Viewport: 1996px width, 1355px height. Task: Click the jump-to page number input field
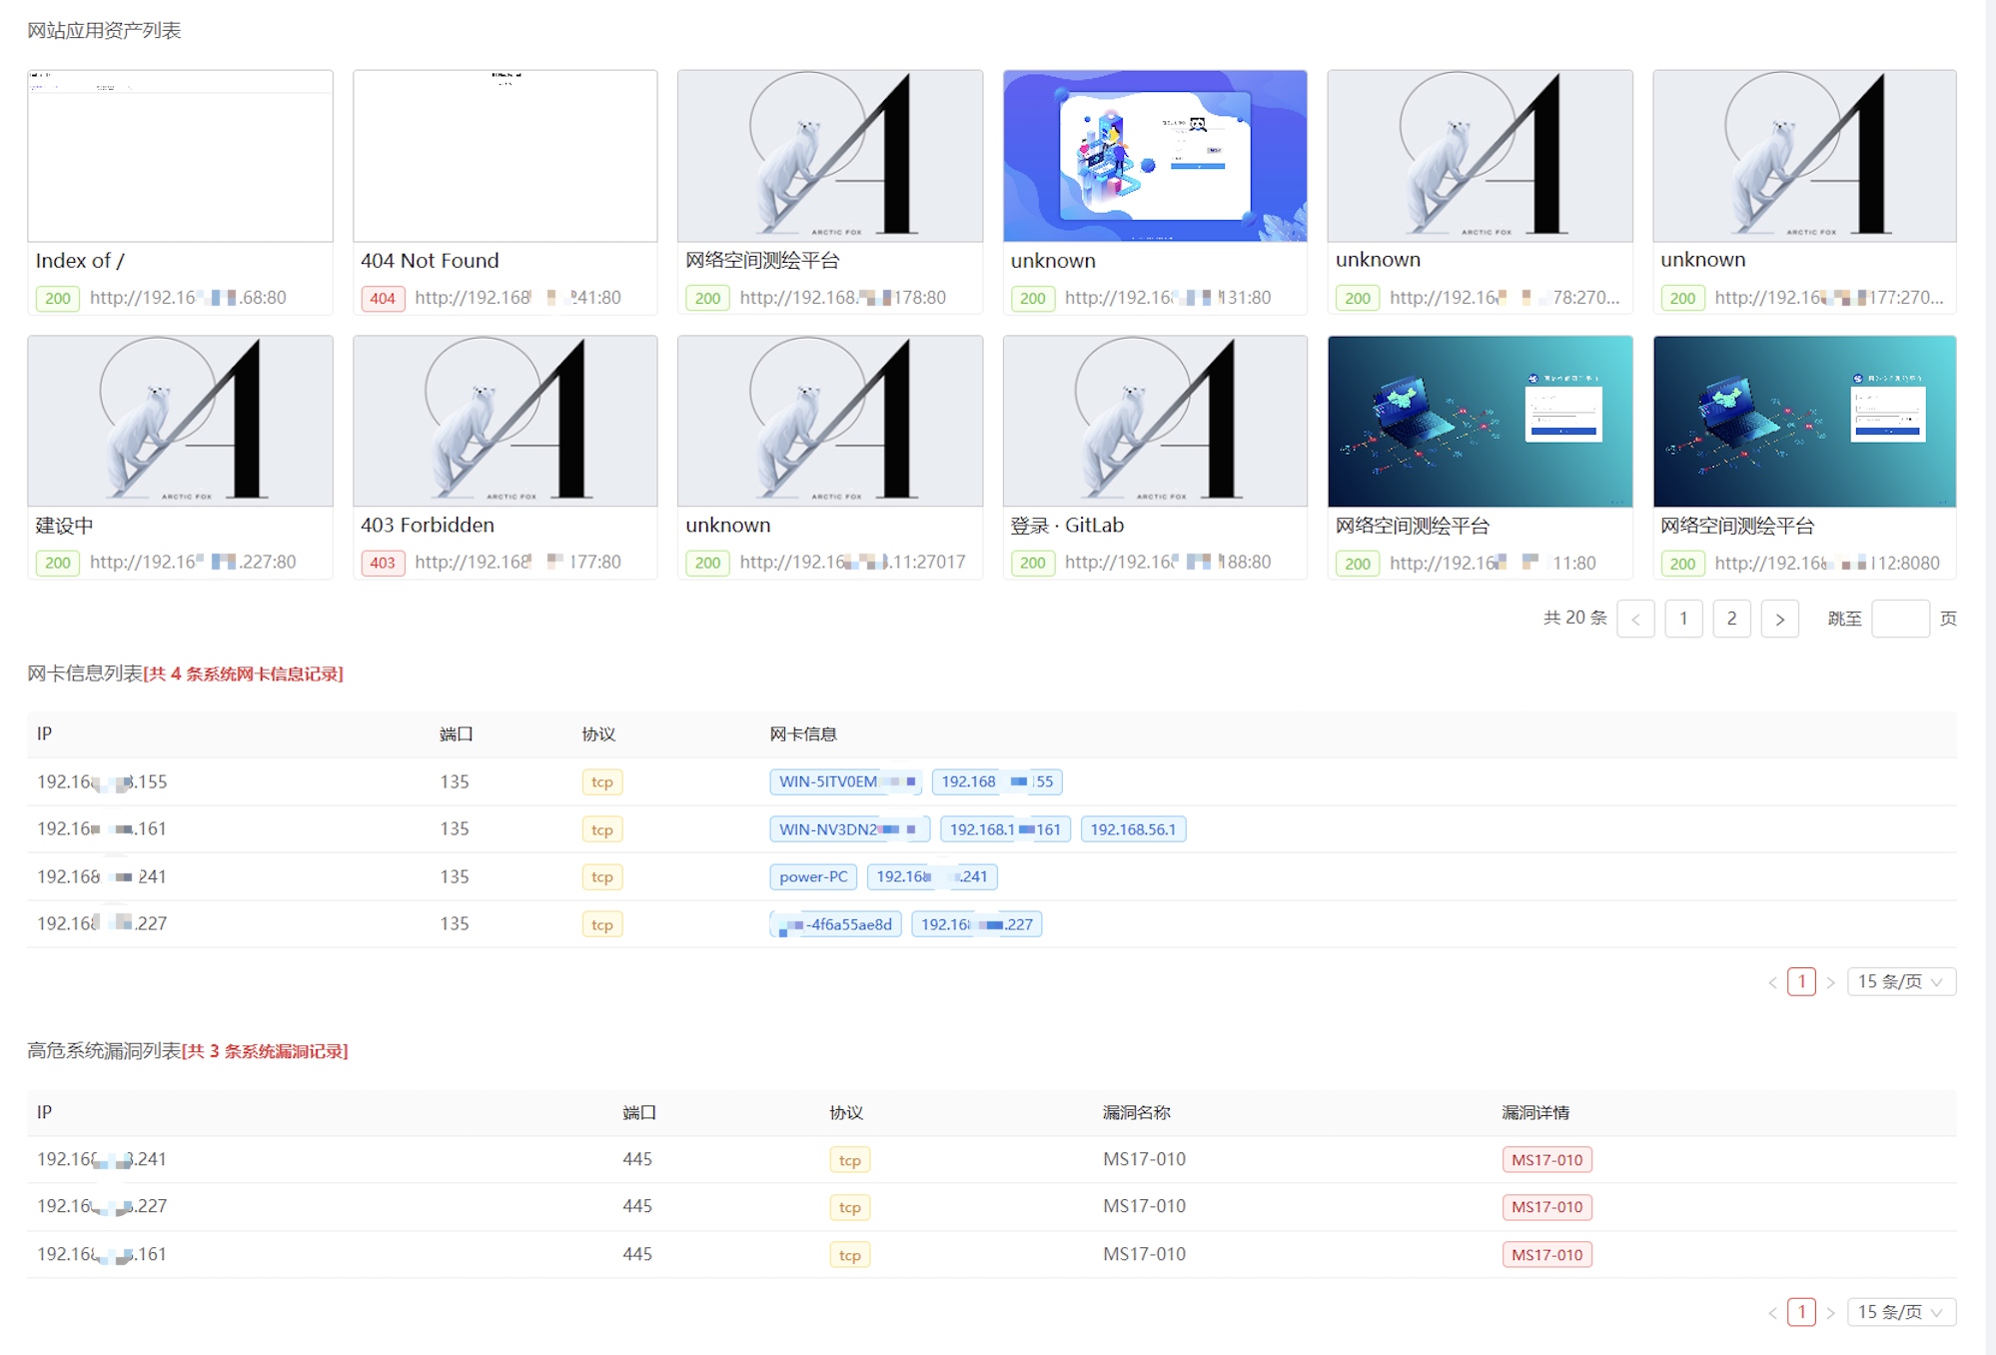tap(1899, 619)
